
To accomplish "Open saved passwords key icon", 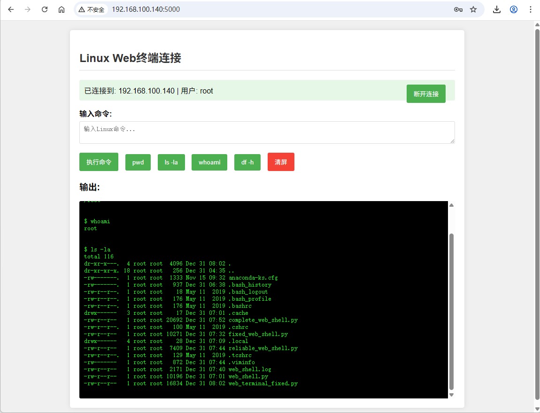I will tap(458, 9).
